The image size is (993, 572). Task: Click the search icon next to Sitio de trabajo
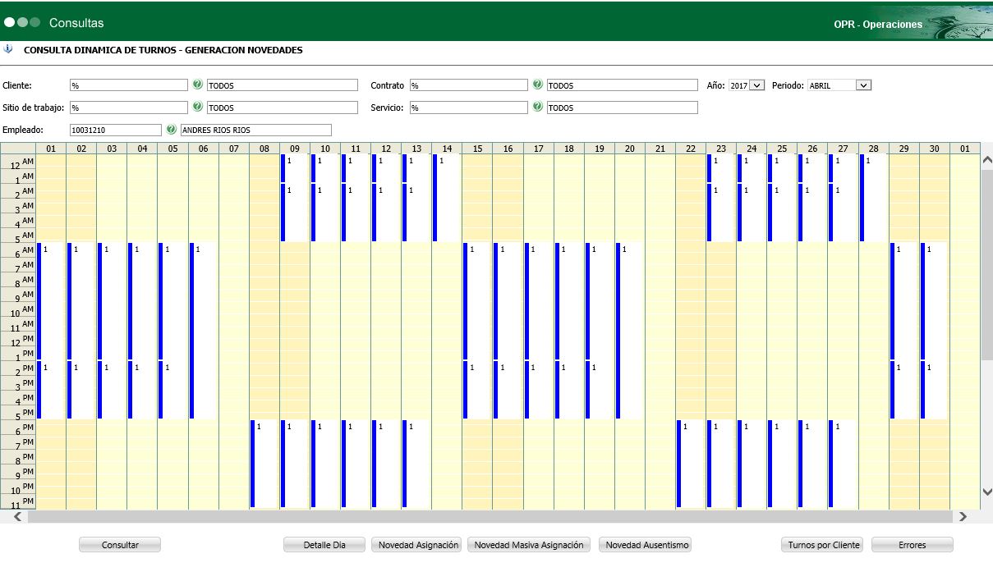tap(197, 107)
